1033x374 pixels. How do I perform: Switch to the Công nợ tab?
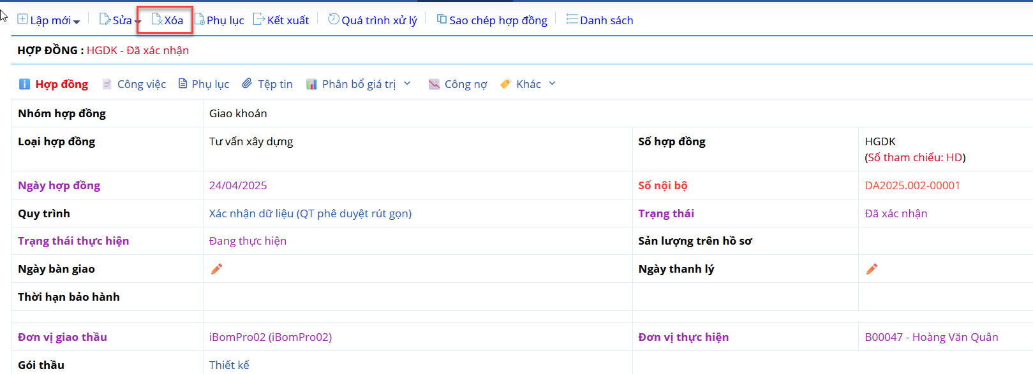pyautogui.click(x=466, y=84)
